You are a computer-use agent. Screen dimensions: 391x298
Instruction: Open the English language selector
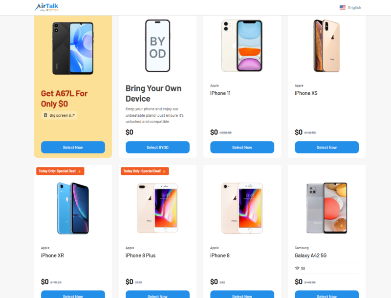pyautogui.click(x=350, y=7)
